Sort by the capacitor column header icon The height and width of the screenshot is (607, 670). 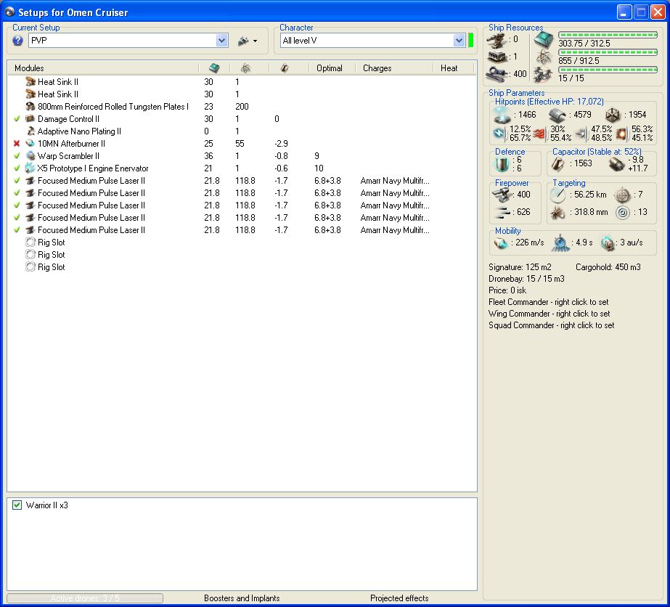click(x=285, y=68)
